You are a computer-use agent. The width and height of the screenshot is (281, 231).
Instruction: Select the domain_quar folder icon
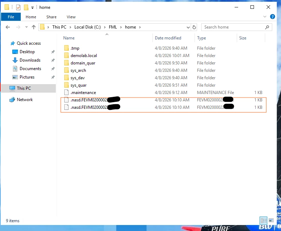pyautogui.click(x=66, y=63)
